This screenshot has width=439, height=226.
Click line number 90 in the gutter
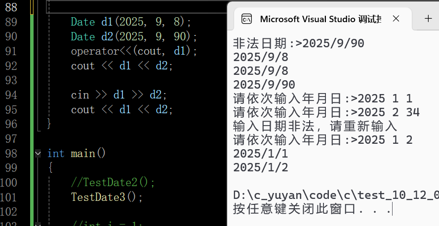pos(11,36)
